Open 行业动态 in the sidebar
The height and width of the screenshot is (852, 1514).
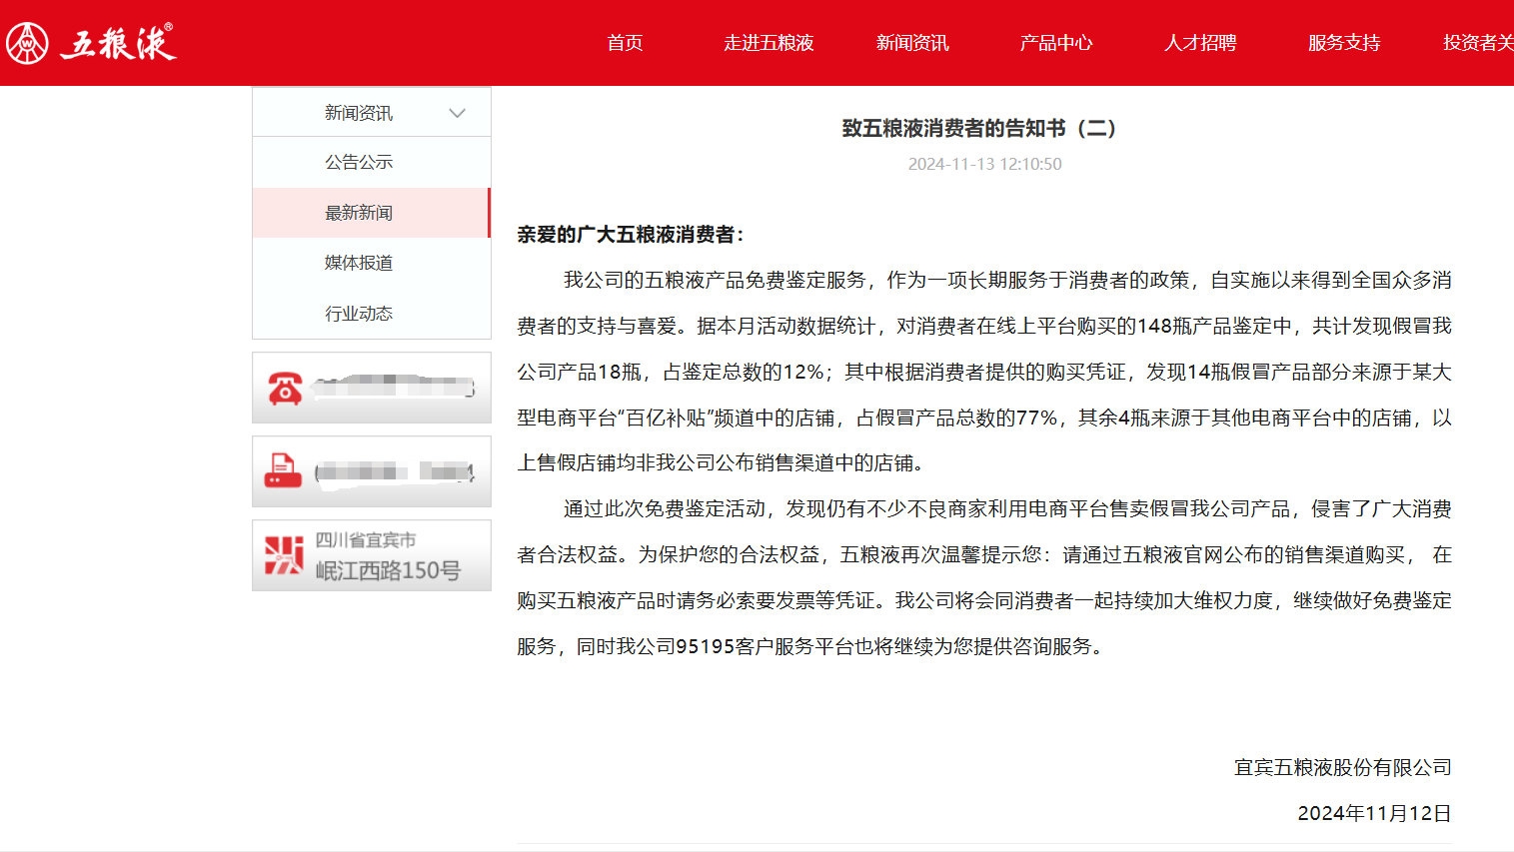click(x=359, y=314)
